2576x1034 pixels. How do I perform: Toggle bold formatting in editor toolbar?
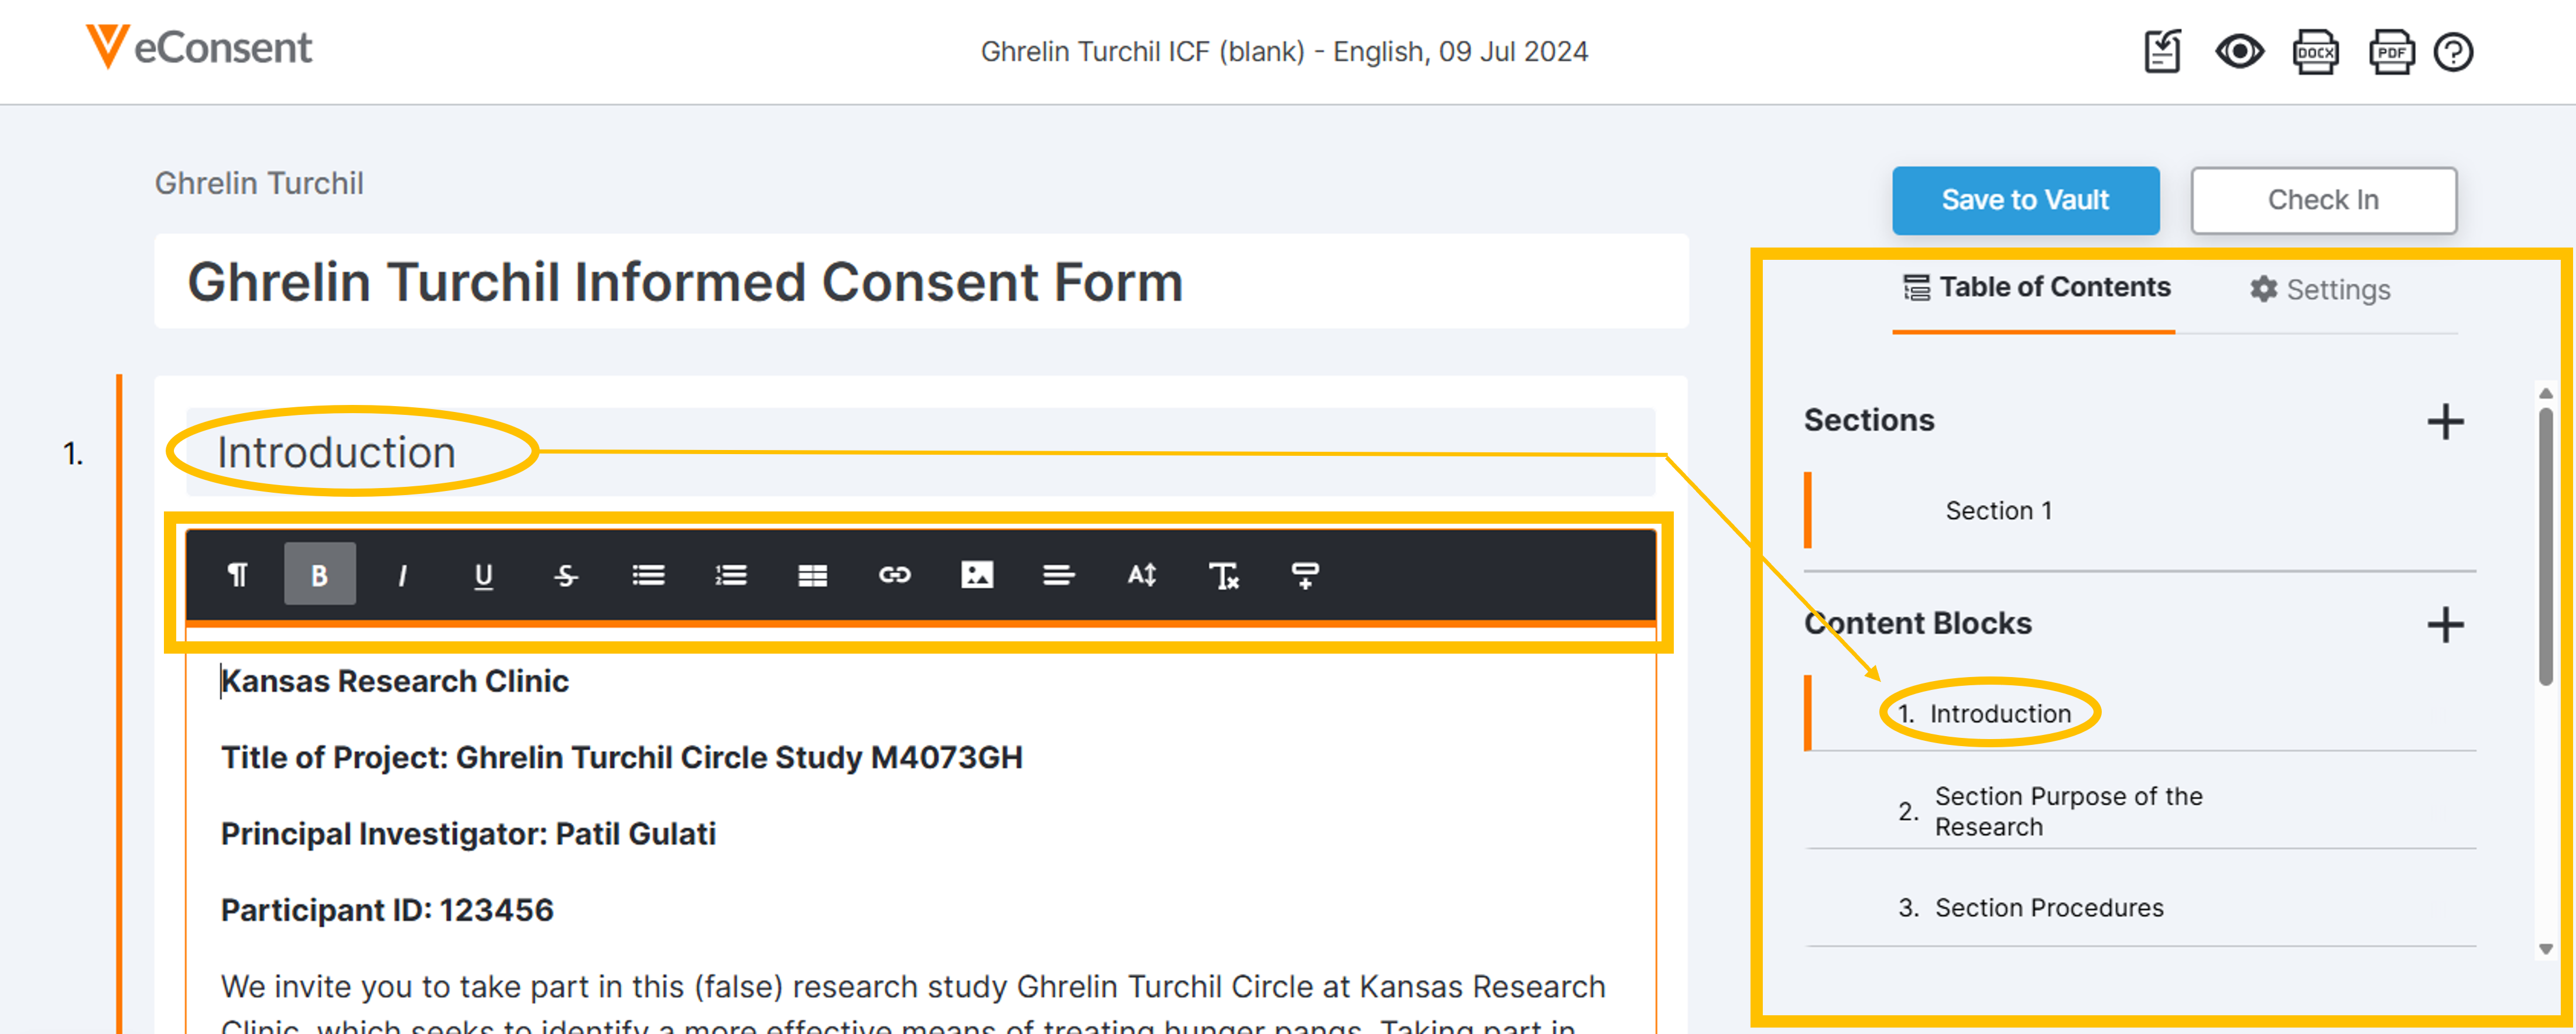pyautogui.click(x=319, y=575)
